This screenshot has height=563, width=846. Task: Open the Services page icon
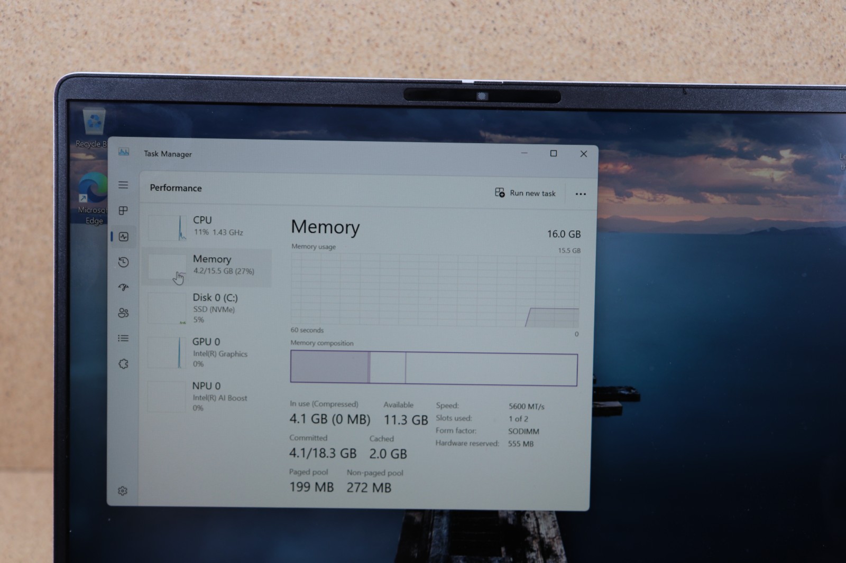pos(123,364)
